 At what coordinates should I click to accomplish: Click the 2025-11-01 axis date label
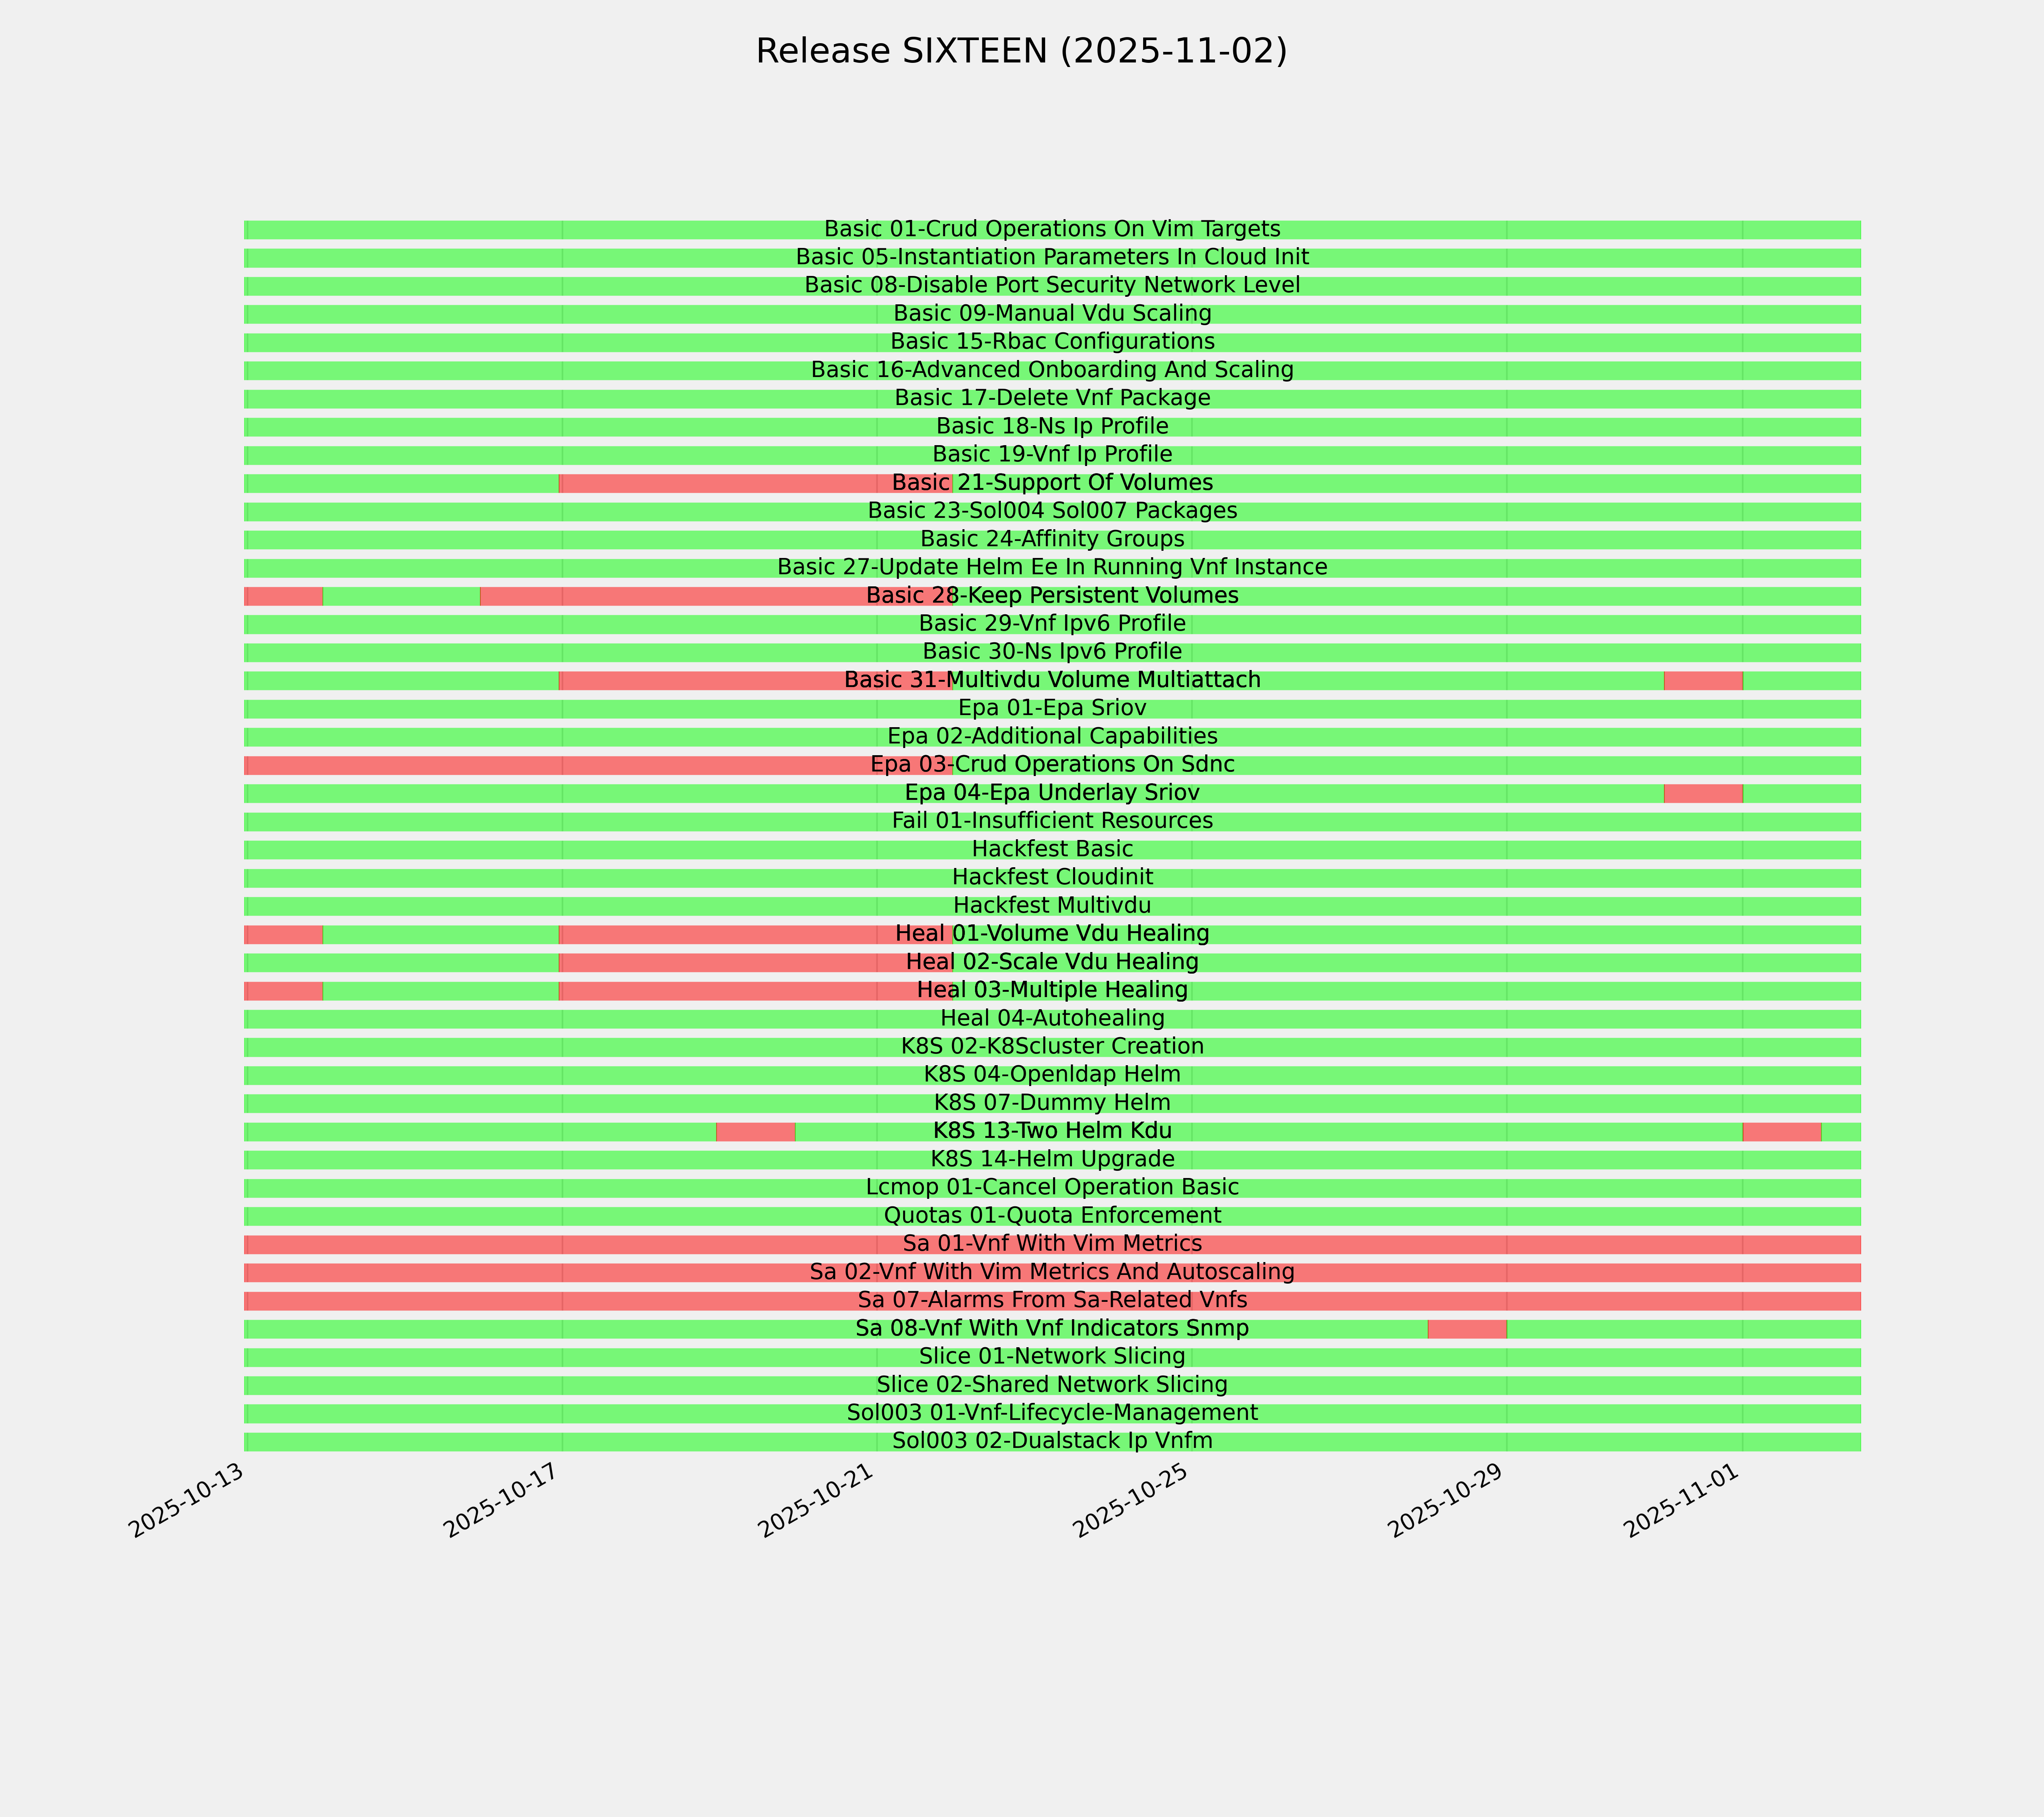coord(1682,1508)
